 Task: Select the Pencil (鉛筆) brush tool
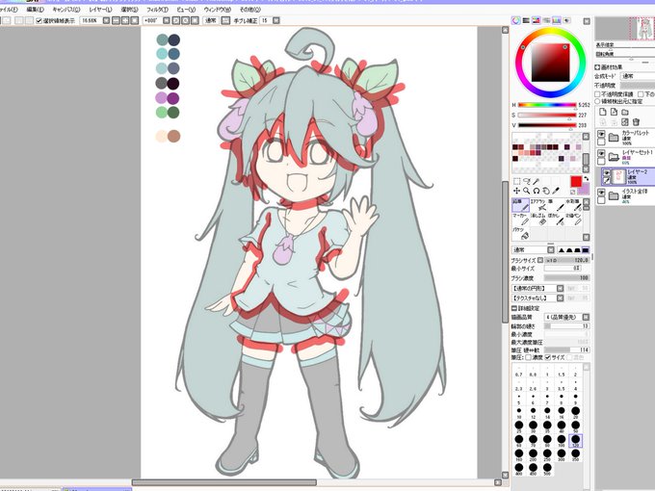point(520,205)
